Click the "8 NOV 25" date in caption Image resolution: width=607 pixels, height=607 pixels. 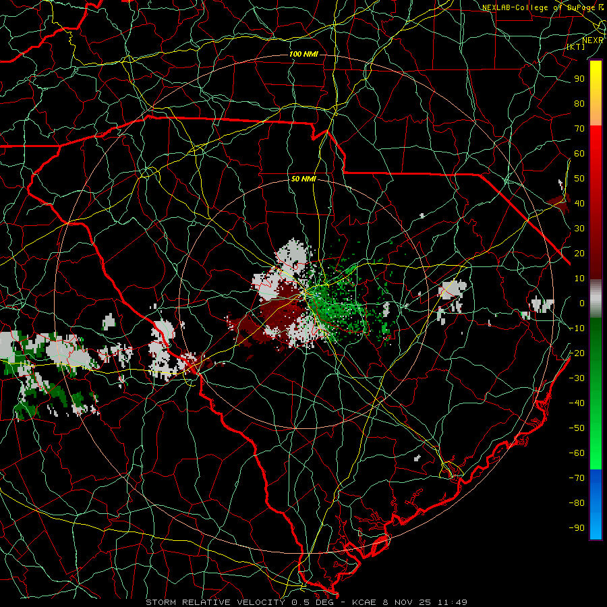tap(407, 602)
